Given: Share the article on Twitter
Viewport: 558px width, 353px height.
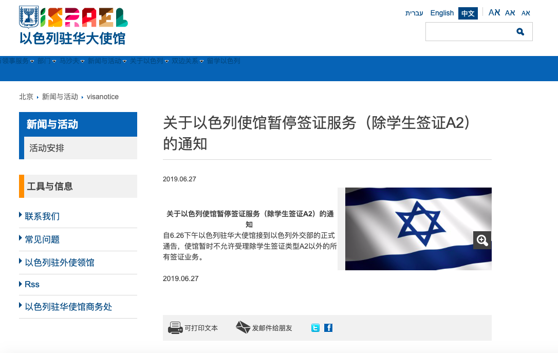Looking at the screenshot, I should click(x=315, y=328).
